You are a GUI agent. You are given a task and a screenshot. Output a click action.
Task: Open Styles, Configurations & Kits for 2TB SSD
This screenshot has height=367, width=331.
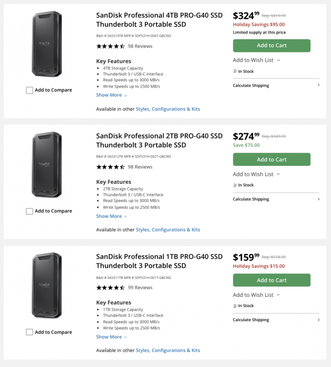pos(168,230)
